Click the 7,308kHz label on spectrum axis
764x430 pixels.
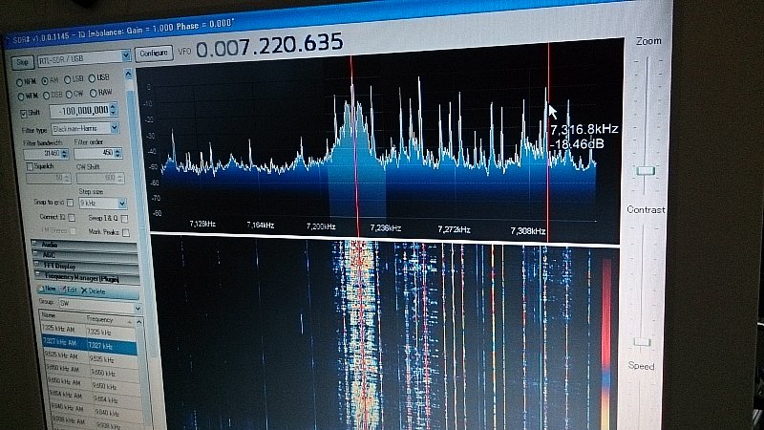[528, 231]
